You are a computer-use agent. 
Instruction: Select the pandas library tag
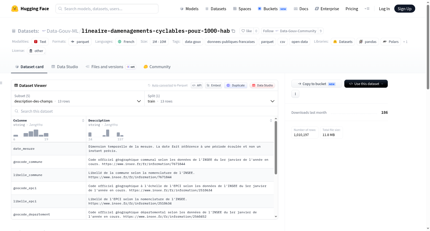[x=368, y=42]
